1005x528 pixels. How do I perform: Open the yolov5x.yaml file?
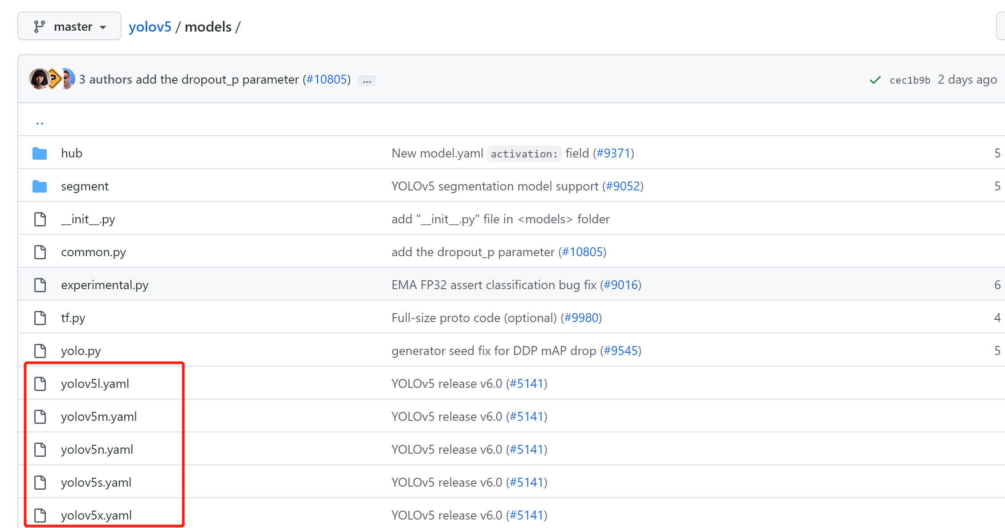pyautogui.click(x=96, y=515)
